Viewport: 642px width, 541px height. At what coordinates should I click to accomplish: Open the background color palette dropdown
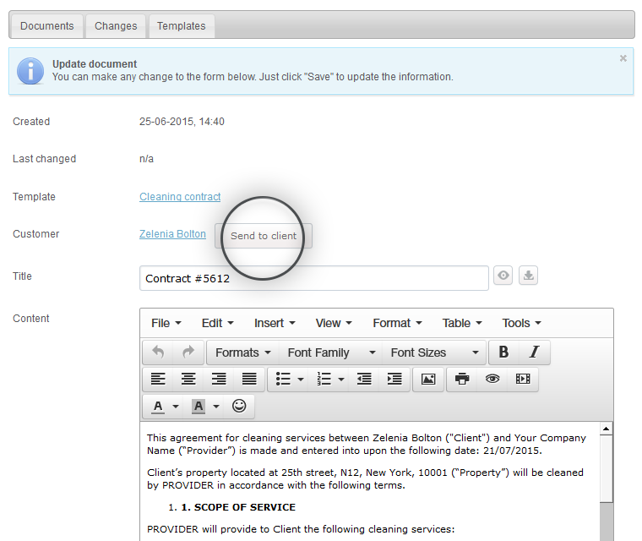(216, 407)
